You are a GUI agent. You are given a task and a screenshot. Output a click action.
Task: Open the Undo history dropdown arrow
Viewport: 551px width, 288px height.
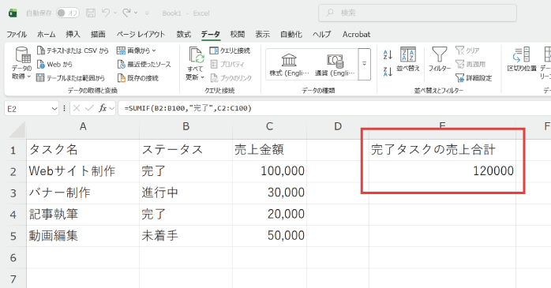click(x=115, y=13)
